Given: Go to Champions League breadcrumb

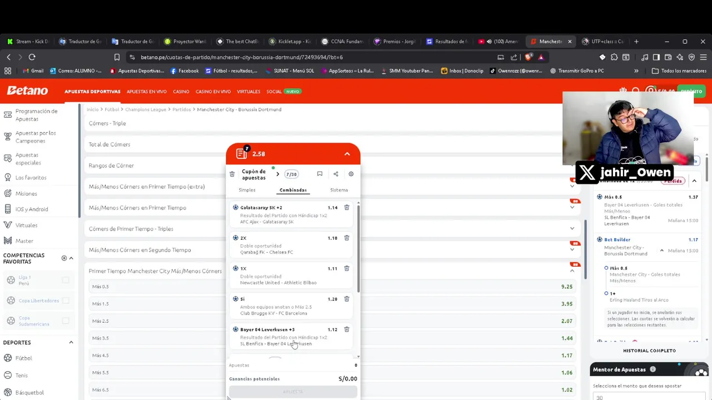Looking at the screenshot, I should (146, 109).
